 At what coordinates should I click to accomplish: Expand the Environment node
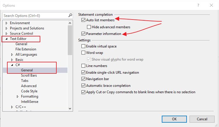pos(6,23)
